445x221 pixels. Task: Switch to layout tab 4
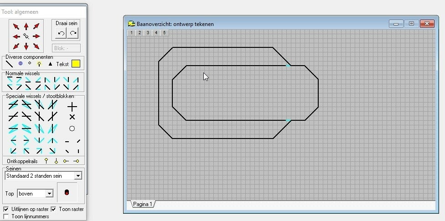point(156,33)
